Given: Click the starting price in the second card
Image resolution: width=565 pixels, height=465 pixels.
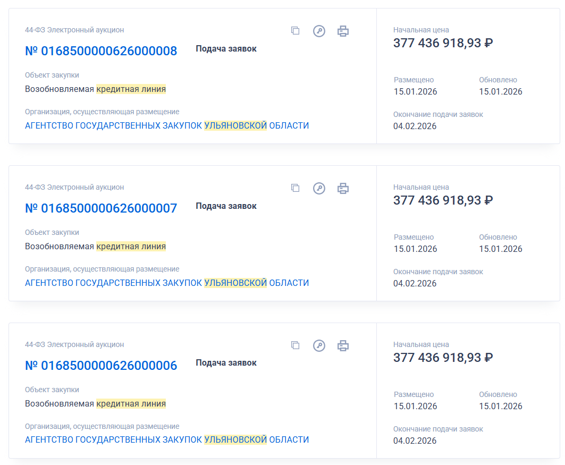Looking at the screenshot, I should coord(443,200).
